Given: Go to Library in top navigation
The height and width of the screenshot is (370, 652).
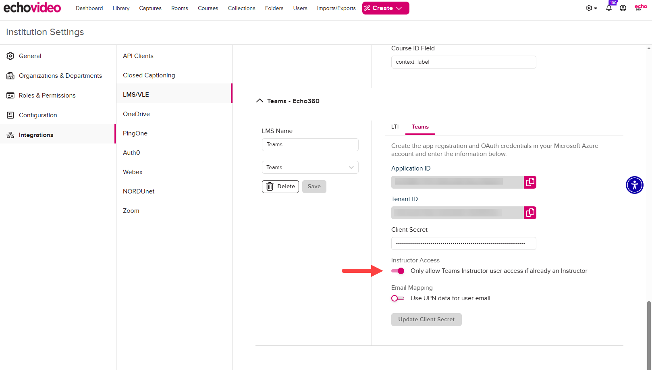Looking at the screenshot, I should click(121, 8).
